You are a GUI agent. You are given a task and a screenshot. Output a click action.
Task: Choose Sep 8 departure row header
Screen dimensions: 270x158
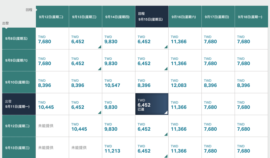point(19,39)
